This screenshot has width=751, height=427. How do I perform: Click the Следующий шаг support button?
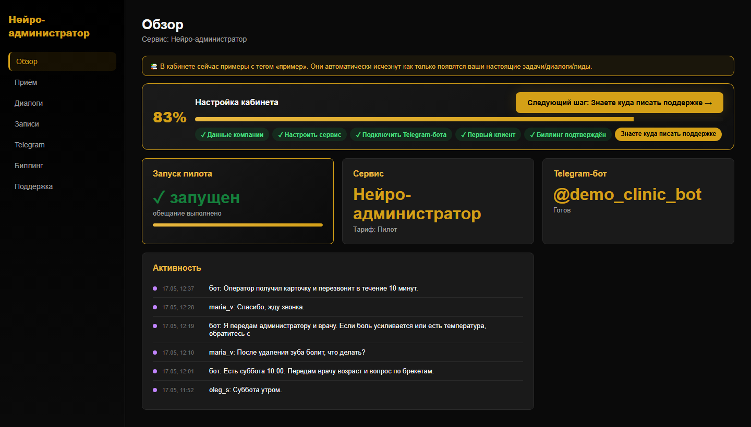click(x=620, y=103)
